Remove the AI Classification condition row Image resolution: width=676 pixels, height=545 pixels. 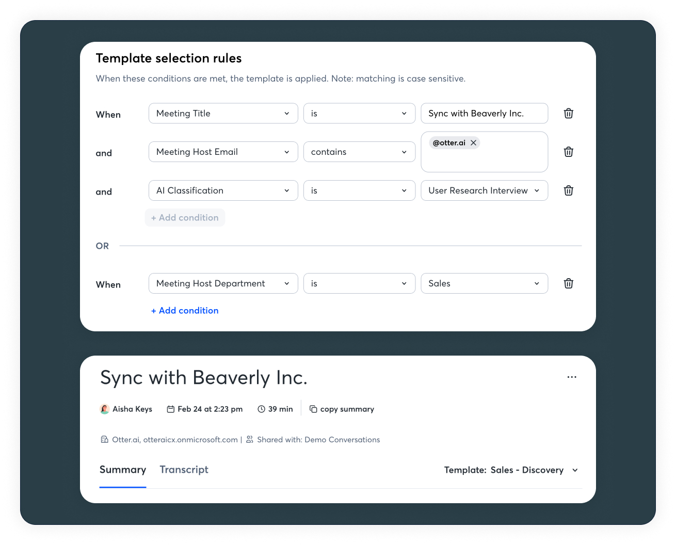click(568, 190)
